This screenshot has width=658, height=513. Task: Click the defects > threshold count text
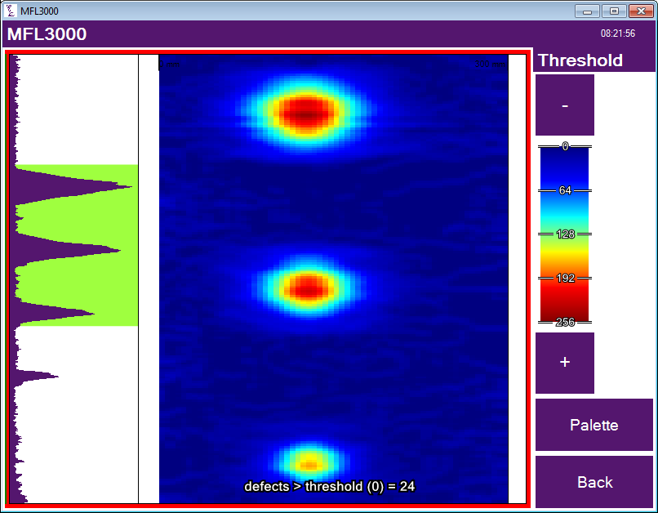coord(330,487)
